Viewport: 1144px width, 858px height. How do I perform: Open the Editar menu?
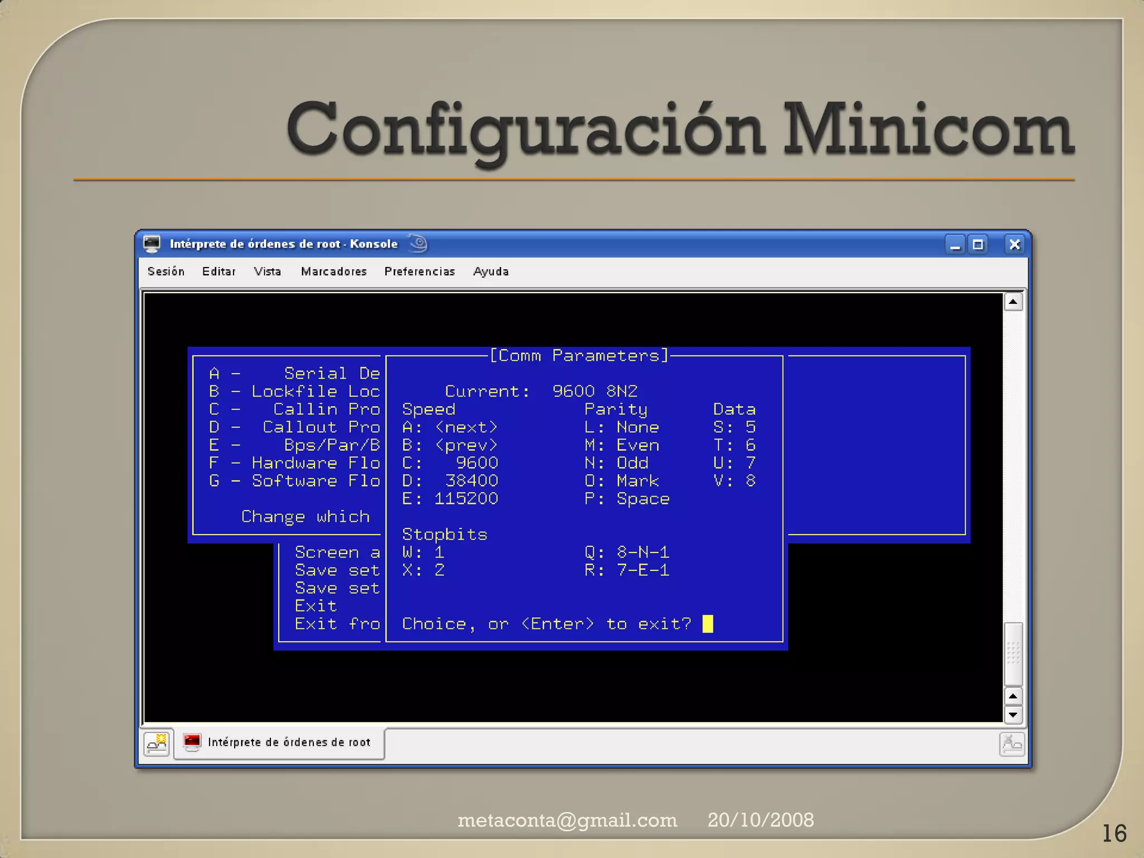coord(218,271)
